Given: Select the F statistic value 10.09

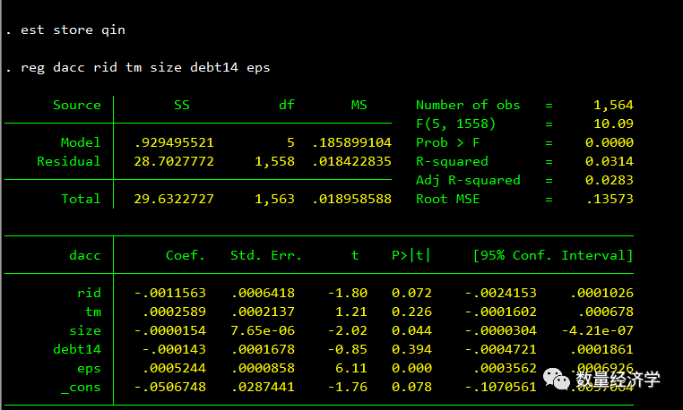Looking at the screenshot, I should pyautogui.click(x=613, y=124).
